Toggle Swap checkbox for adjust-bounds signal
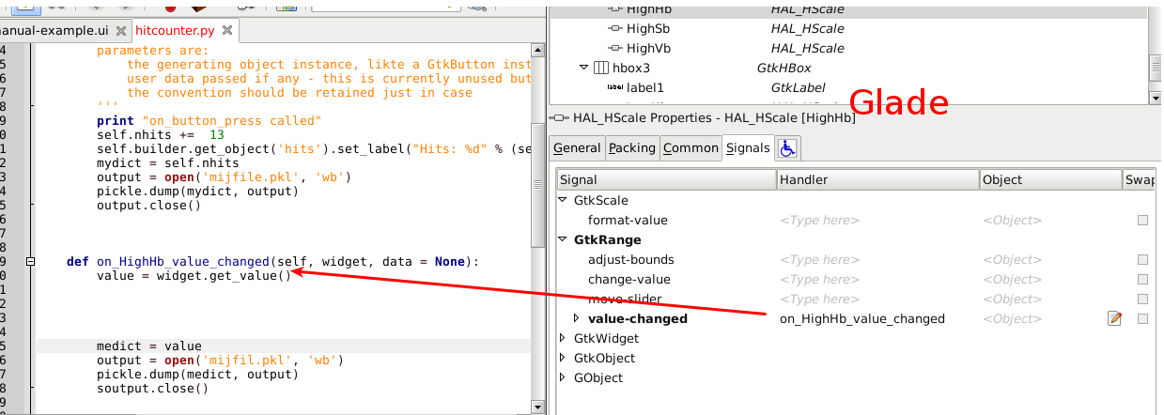 [1142, 259]
